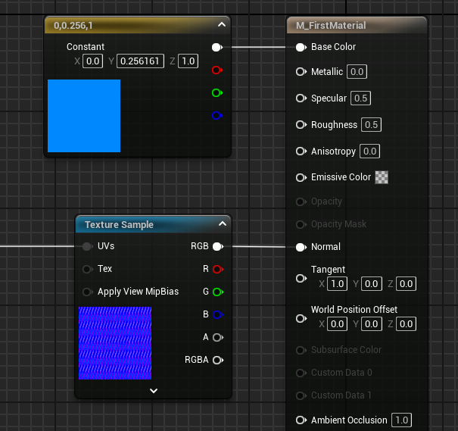Click the RGB output pin of Texture Sample
The image size is (458, 431).
coord(218,247)
